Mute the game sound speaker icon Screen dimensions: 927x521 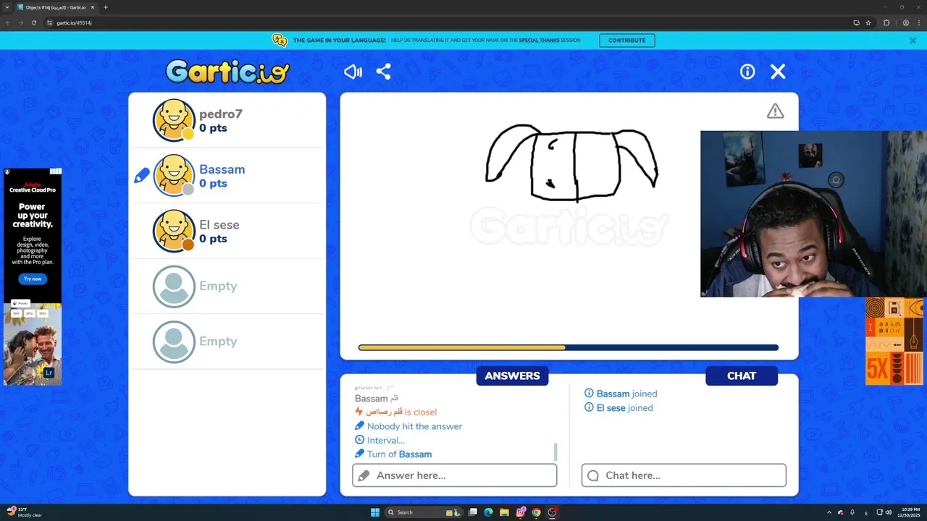coord(353,72)
